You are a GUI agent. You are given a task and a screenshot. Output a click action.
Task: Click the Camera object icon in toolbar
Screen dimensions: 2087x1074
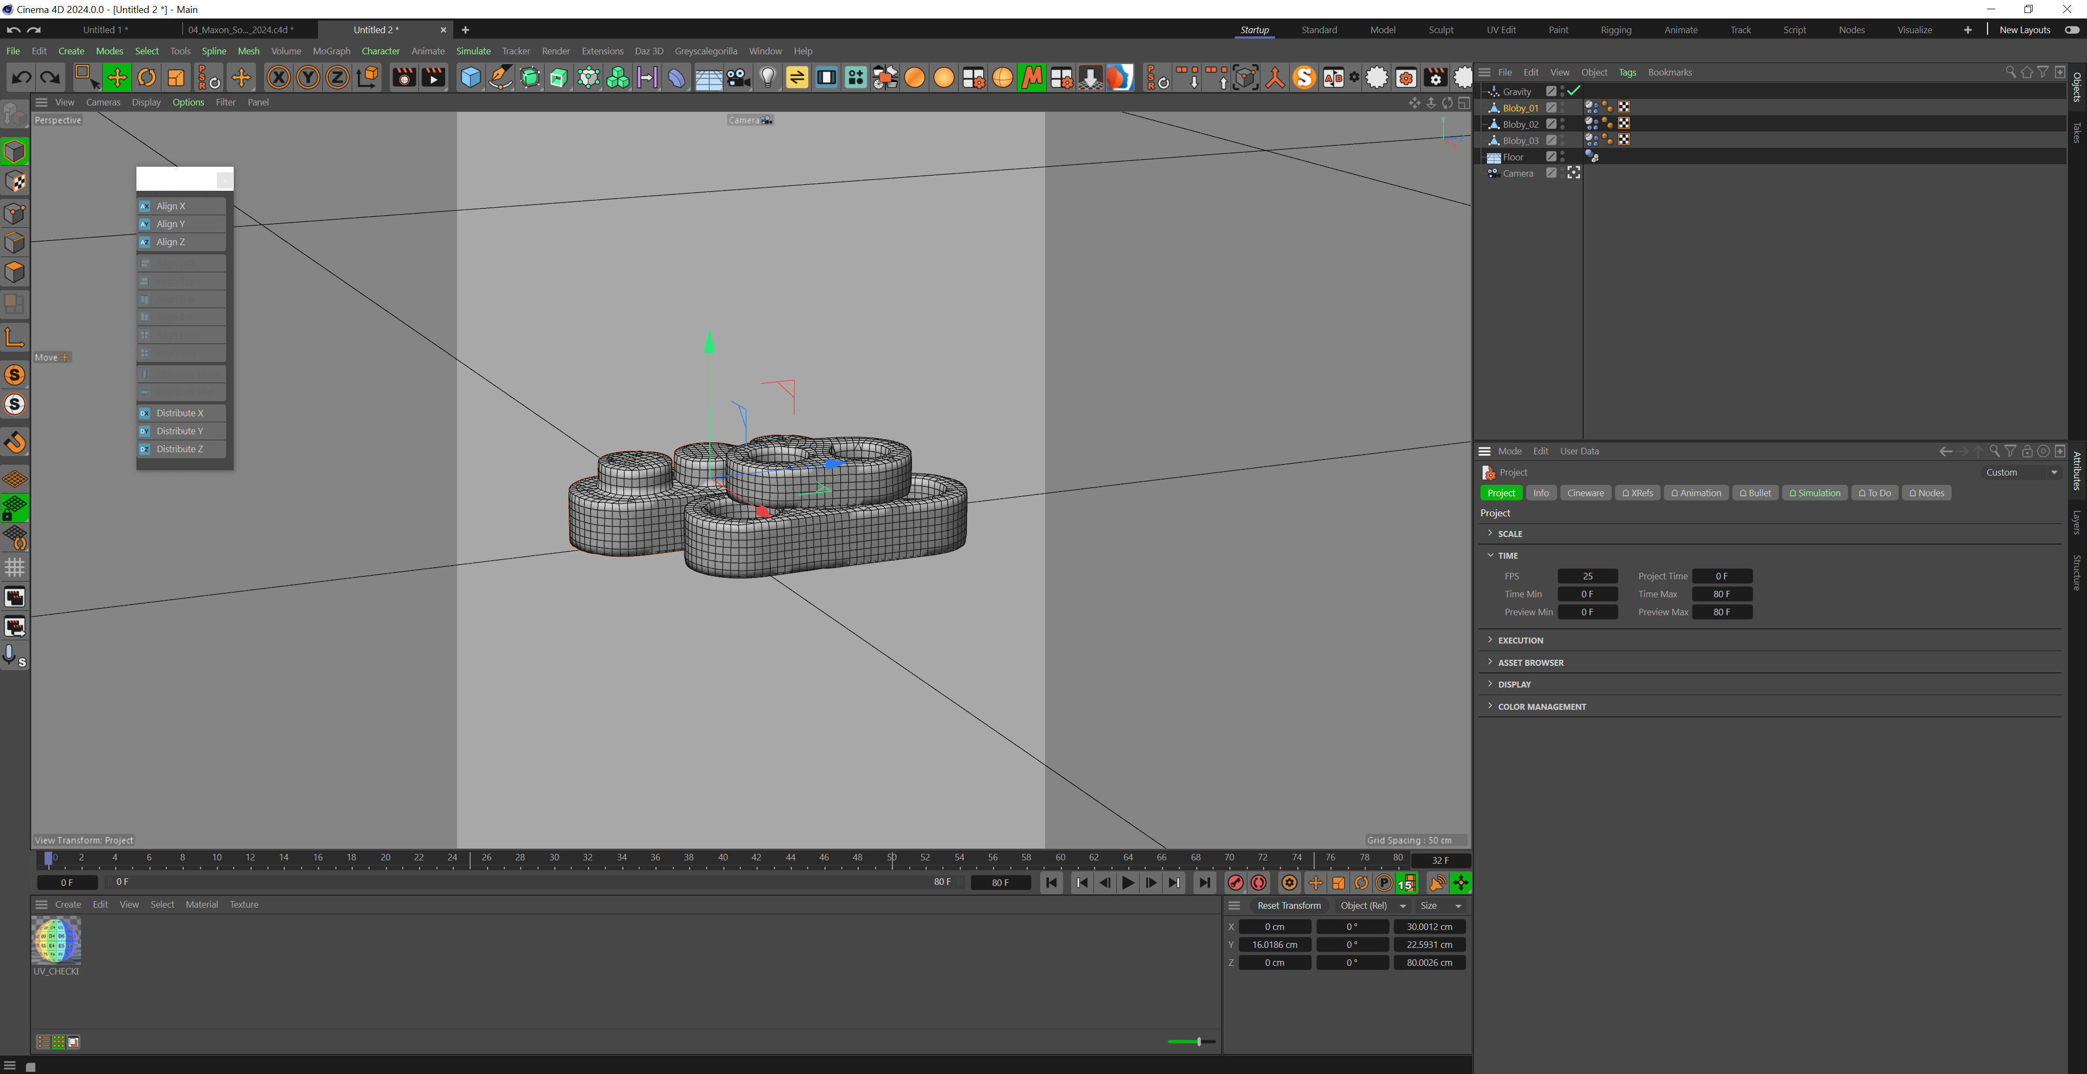click(x=738, y=78)
